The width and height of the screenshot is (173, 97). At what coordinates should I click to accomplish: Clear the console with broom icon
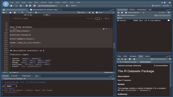113,79
